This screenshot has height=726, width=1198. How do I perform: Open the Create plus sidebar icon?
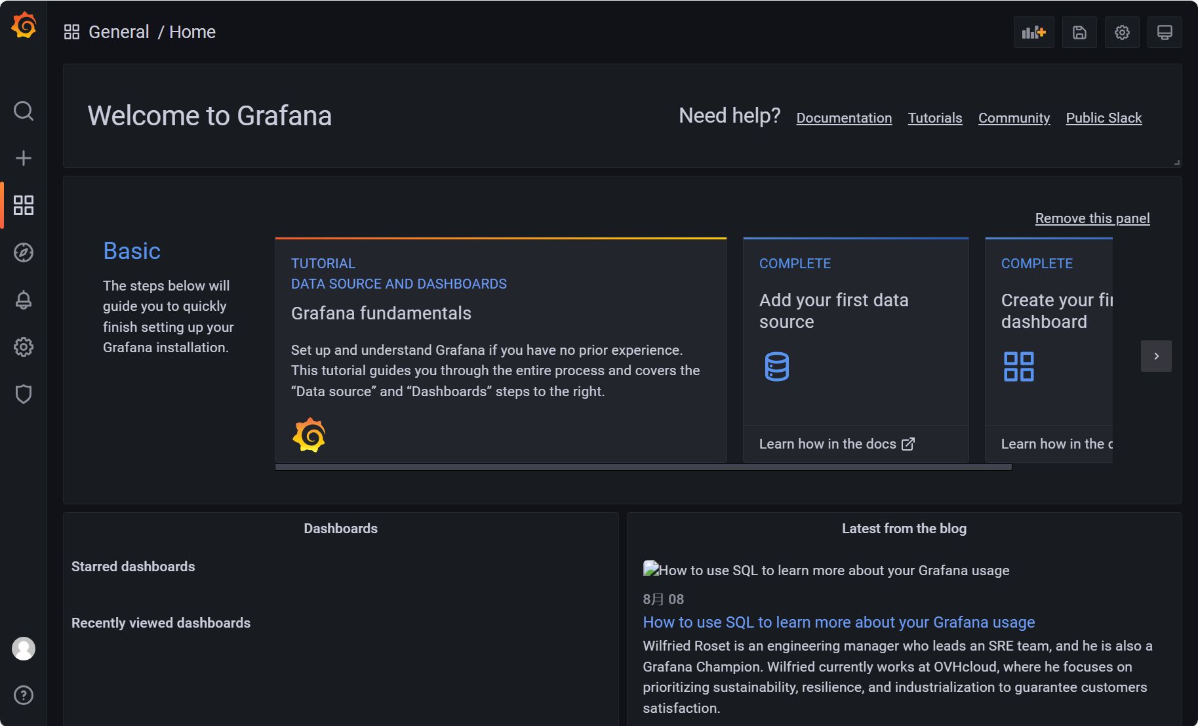24,158
